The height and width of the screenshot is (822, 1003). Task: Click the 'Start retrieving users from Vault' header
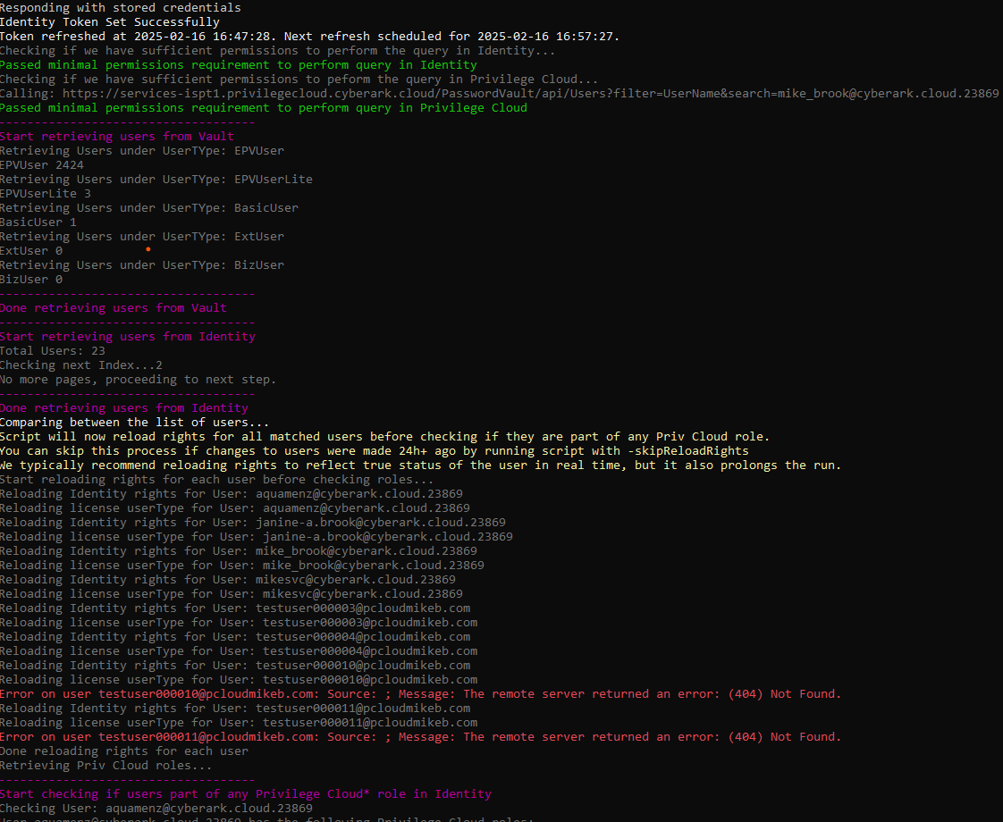click(116, 136)
